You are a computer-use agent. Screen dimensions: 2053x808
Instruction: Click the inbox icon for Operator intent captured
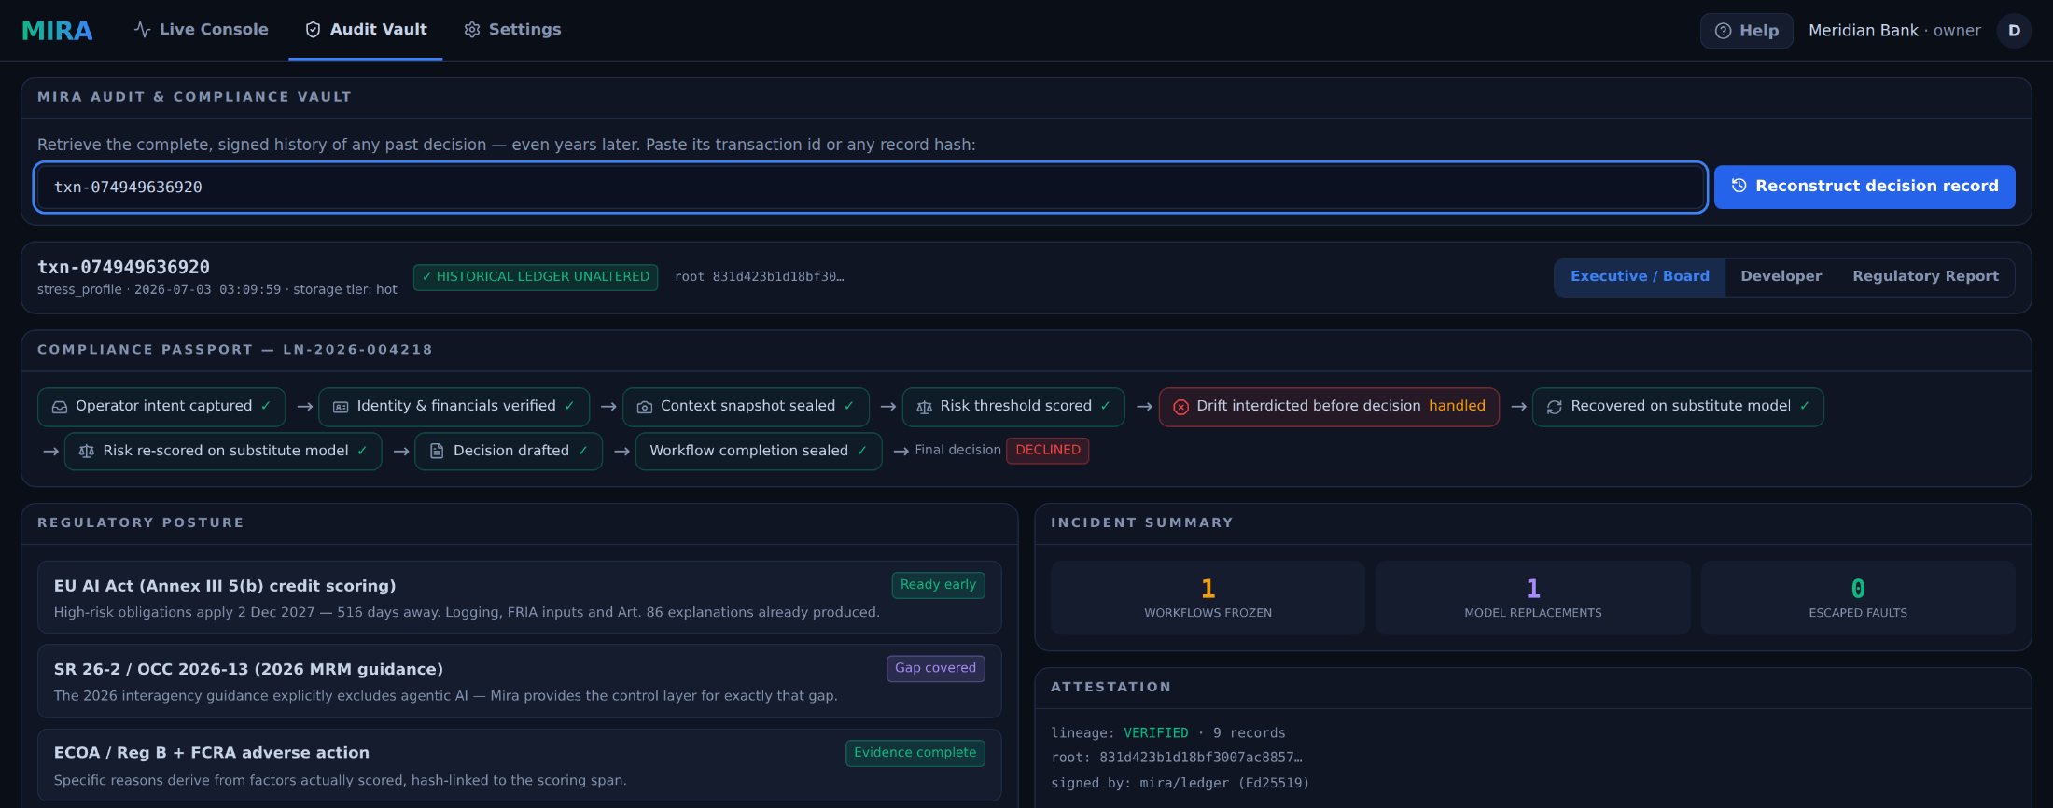tap(60, 407)
